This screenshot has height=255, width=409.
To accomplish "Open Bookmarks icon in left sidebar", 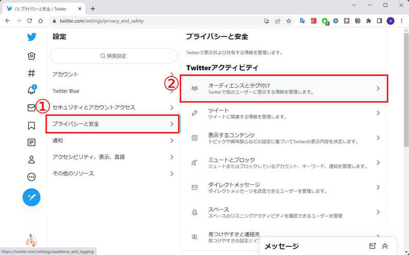I will (32, 125).
